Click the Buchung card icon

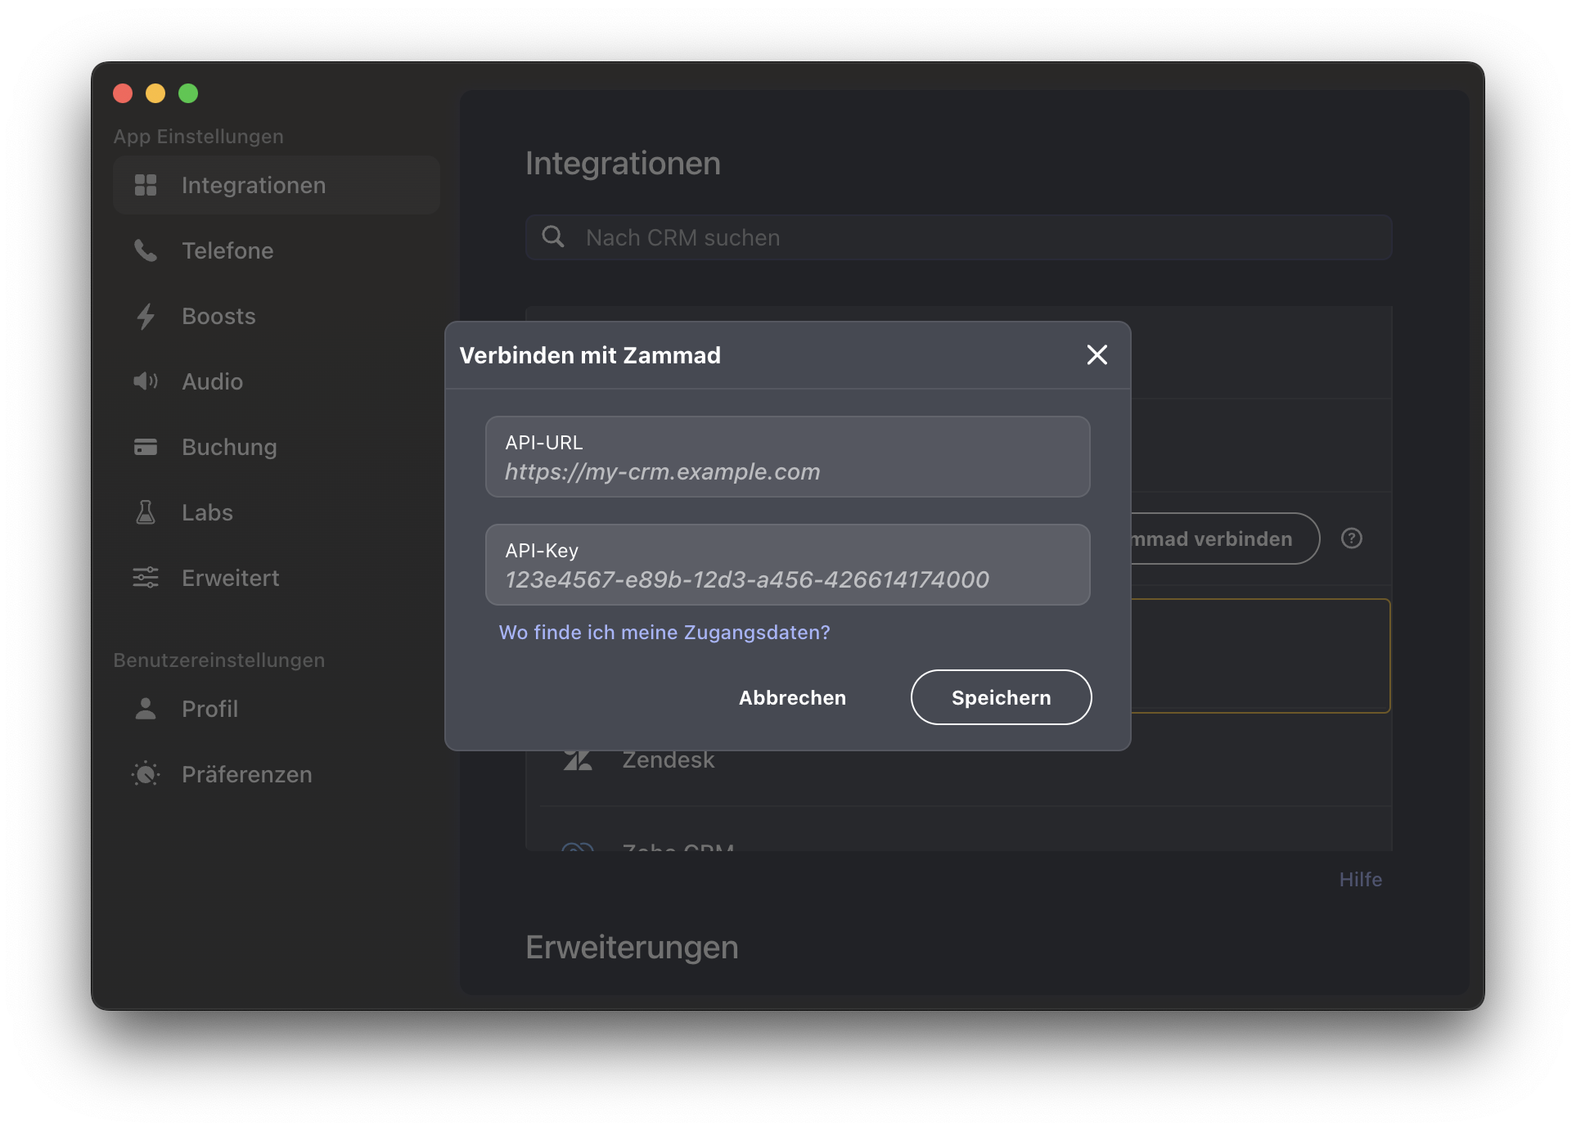point(146,447)
